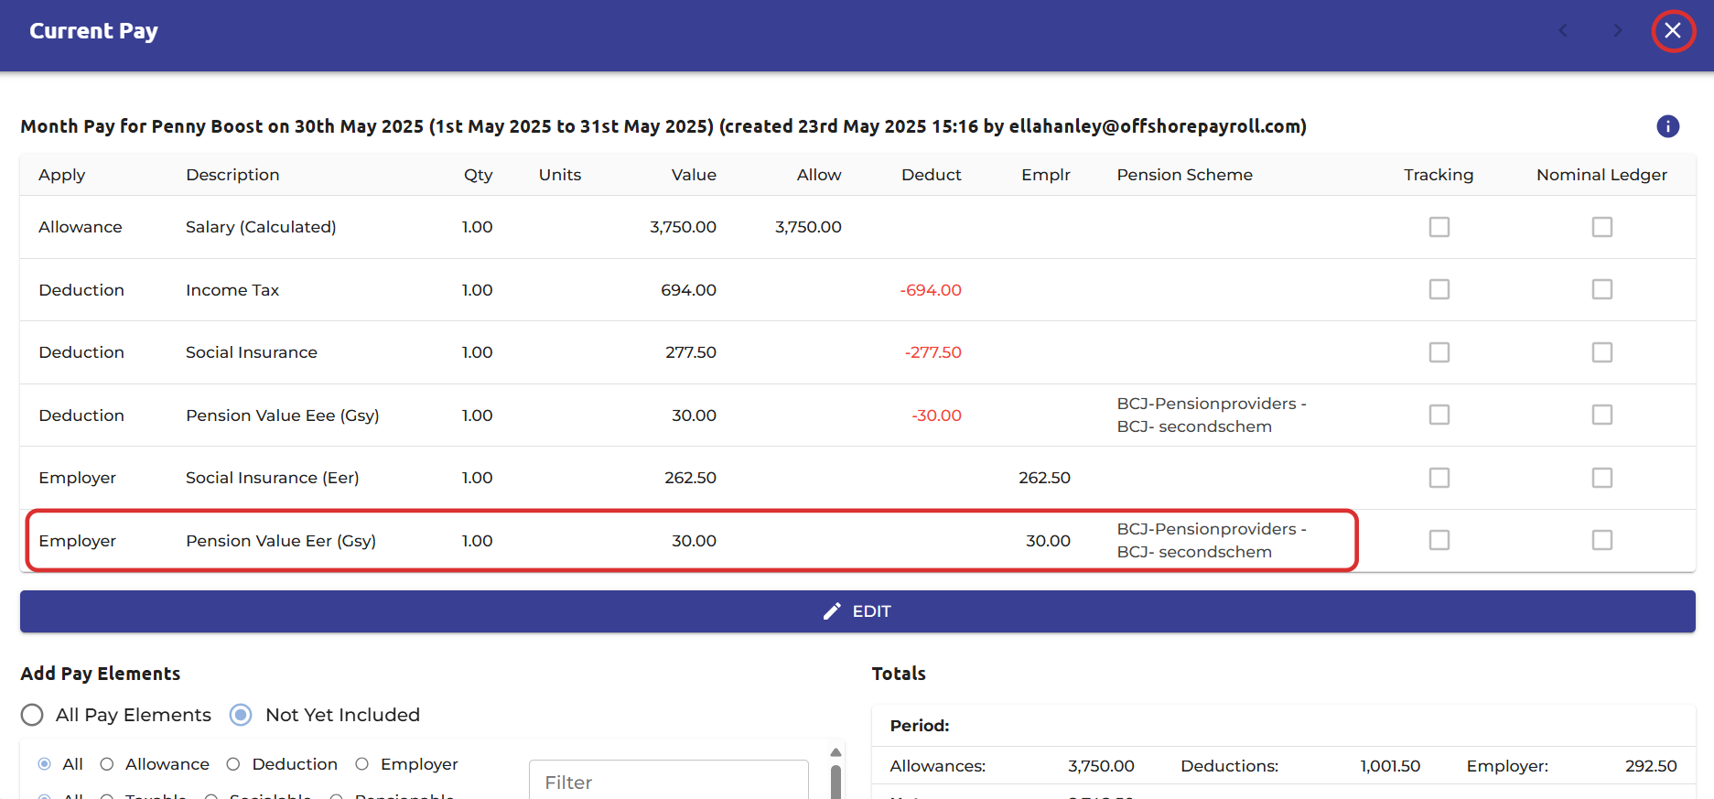Viewport: 1714px width, 799px height.
Task: Click the Qty column header
Action: (x=478, y=175)
